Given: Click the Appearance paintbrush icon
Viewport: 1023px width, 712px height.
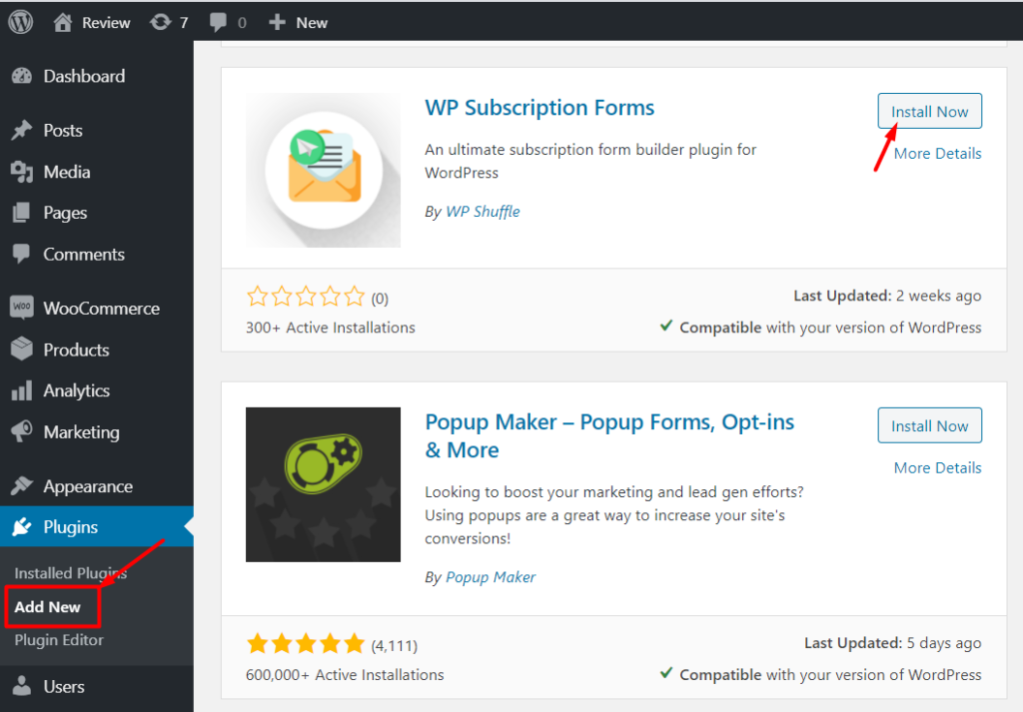Looking at the screenshot, I should (x=22, y=486).
